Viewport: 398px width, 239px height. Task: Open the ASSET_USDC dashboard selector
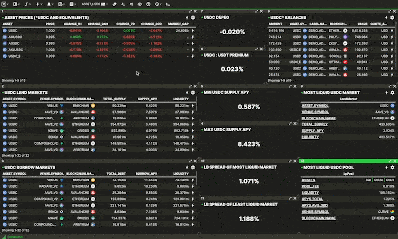[95, 4]
